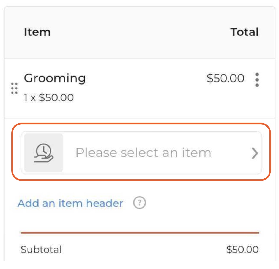
Task: Click the "Please select an item" field
Action: click(x=143, y=153)
